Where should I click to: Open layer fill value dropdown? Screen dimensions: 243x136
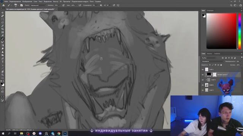click(x=241, y=65)
